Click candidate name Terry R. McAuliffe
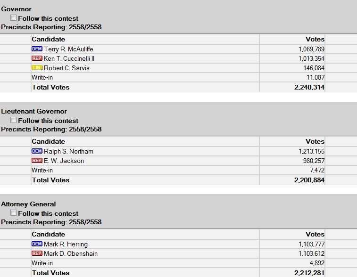 pyautogui.click(x=72, y=49)
